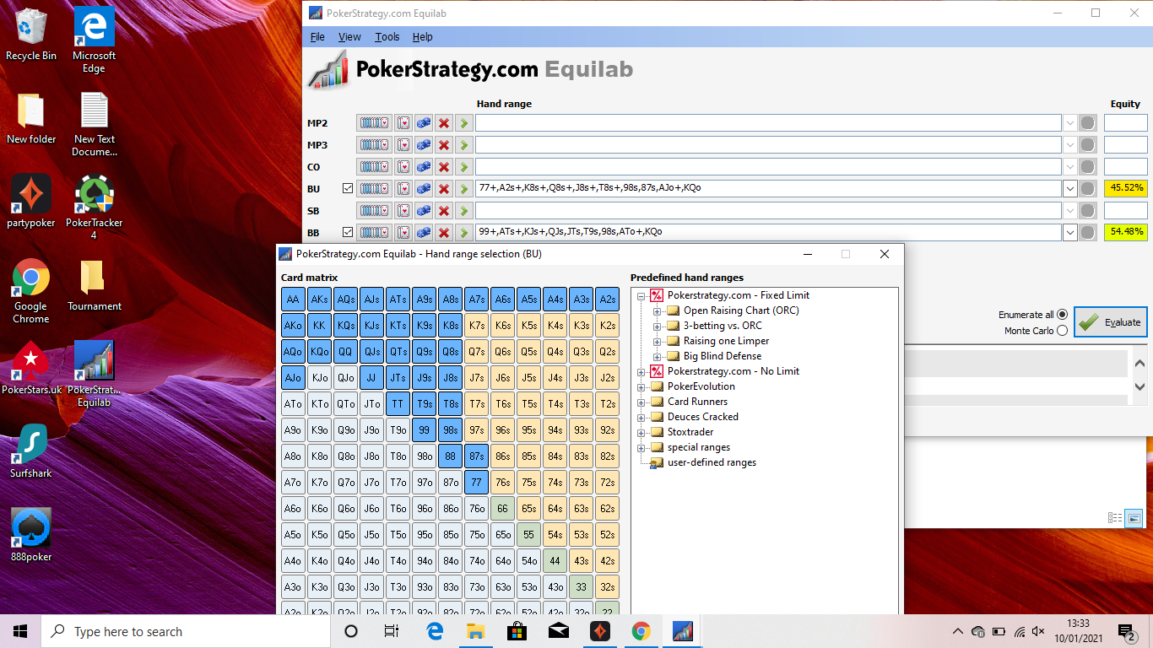1153x648 pixels.
Task: Click the Windows taskbar search box
Action: click(186, 631)
